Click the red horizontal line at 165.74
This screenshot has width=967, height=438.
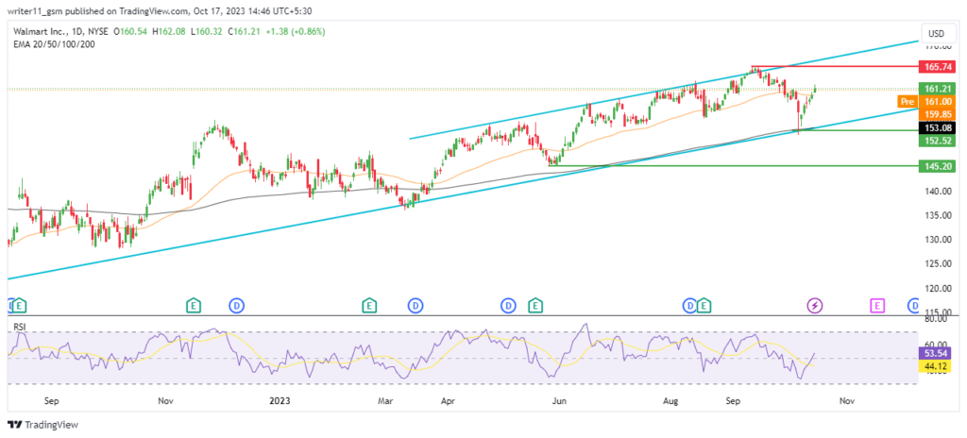coord(833,66)
